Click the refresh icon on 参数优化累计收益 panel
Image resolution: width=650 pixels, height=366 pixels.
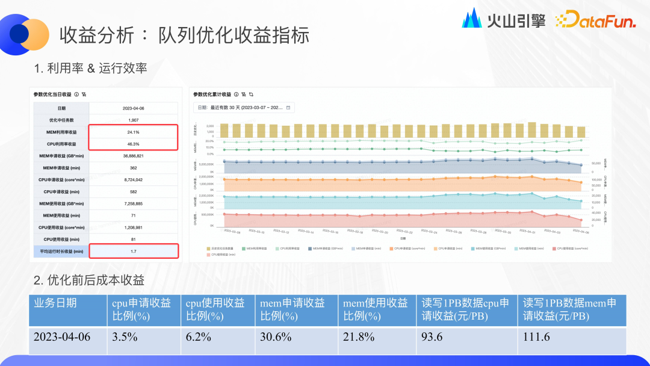[x=251, y=93]
